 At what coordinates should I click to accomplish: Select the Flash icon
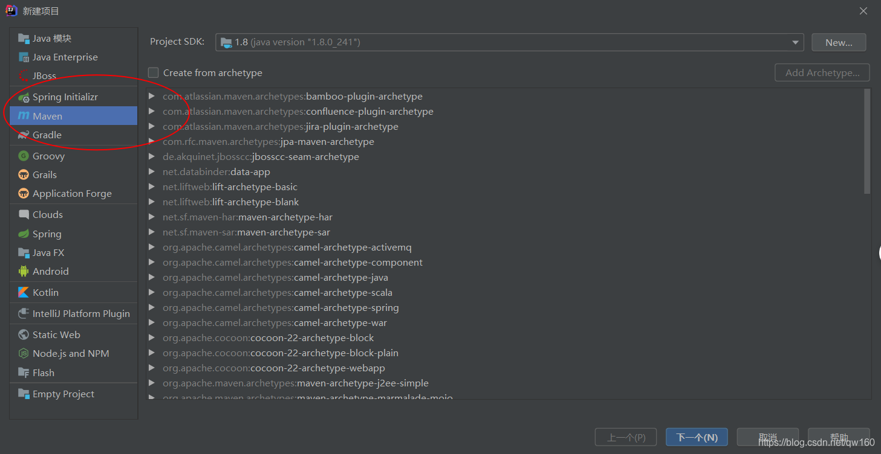24,373
